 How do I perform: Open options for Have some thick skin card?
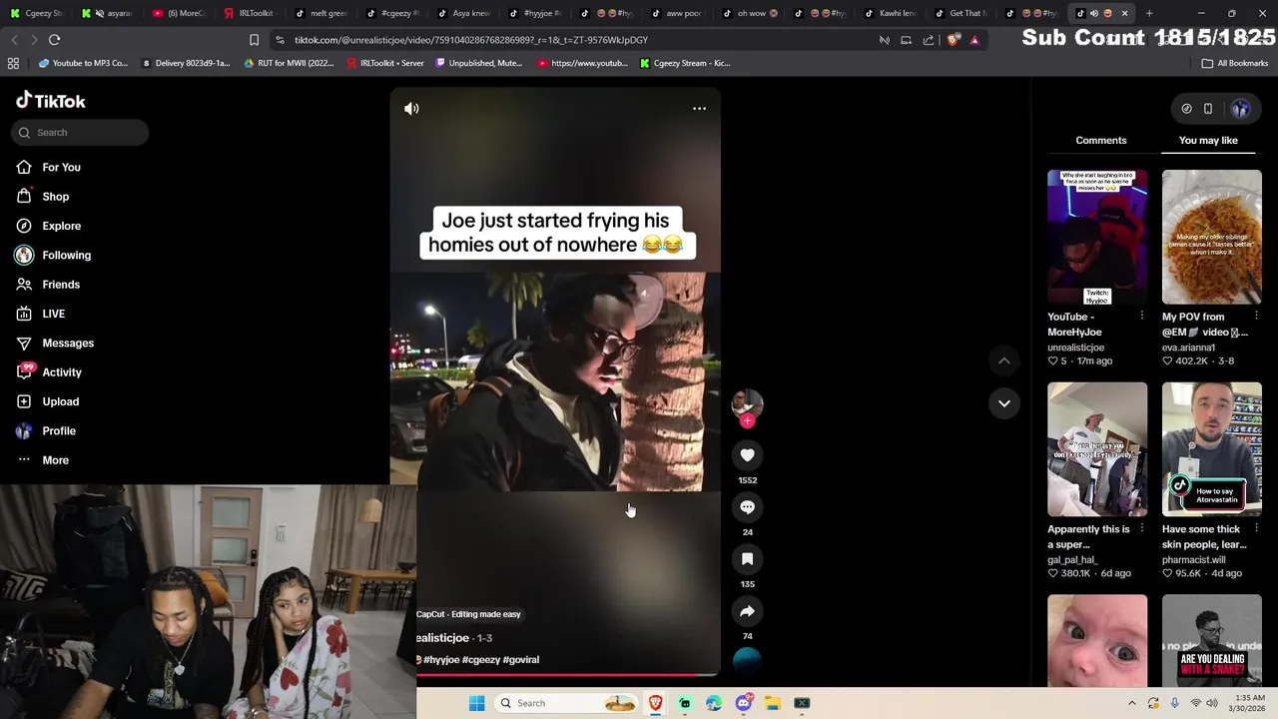pyautogui.click(x=1256, y=529)
